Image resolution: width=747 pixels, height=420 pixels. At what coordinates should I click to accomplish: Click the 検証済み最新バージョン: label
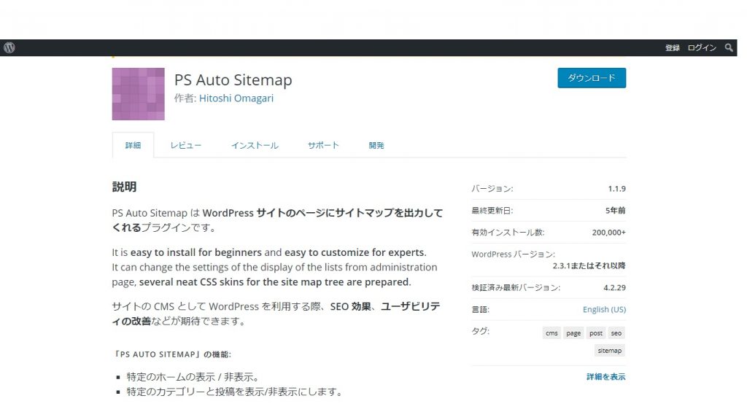pos(516,287)
